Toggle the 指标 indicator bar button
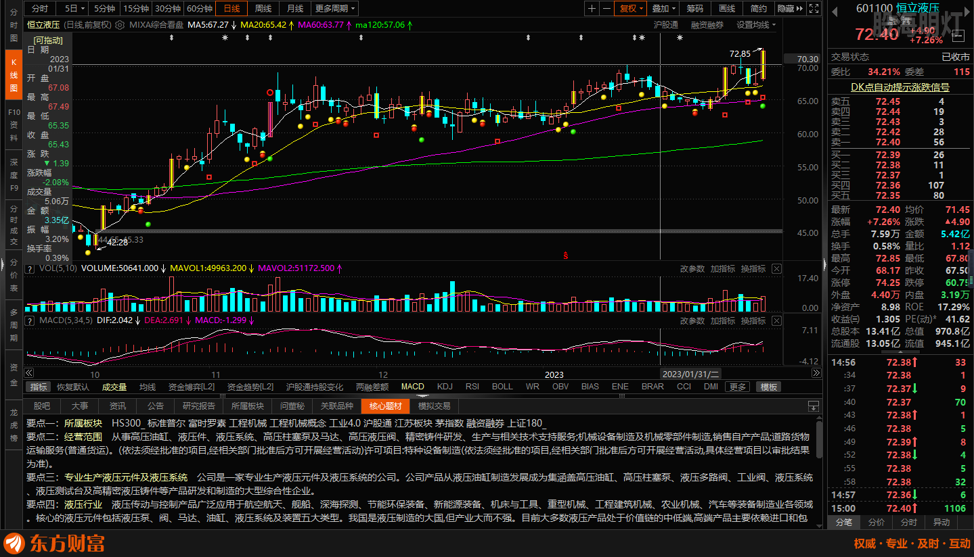 (39, 387)
